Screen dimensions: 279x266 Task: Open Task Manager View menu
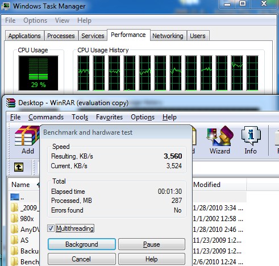pos(62,20)
